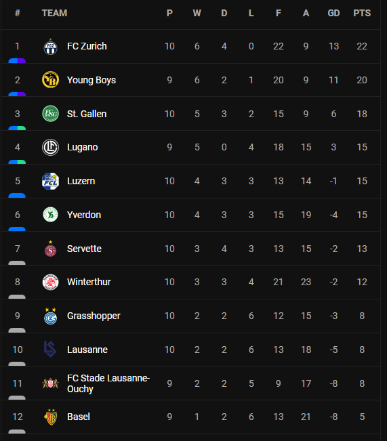Click blue-purple qualification marker under rank 1
The width and height of the screenshot is (387, 441).
click(x=17, y=61)
